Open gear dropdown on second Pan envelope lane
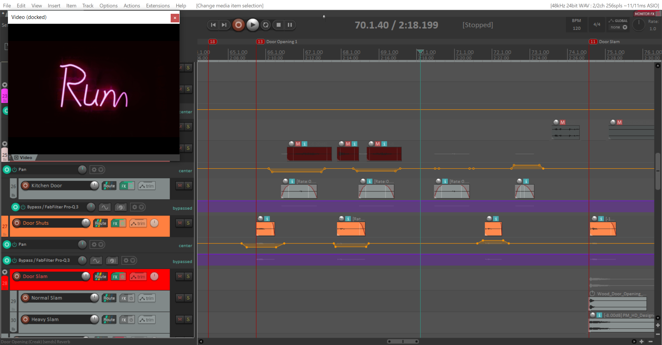The image size is (662, 345). point(97,244)
